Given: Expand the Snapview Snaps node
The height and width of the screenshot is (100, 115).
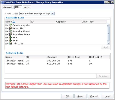Looking at the screenshot, I should point(6,34).
